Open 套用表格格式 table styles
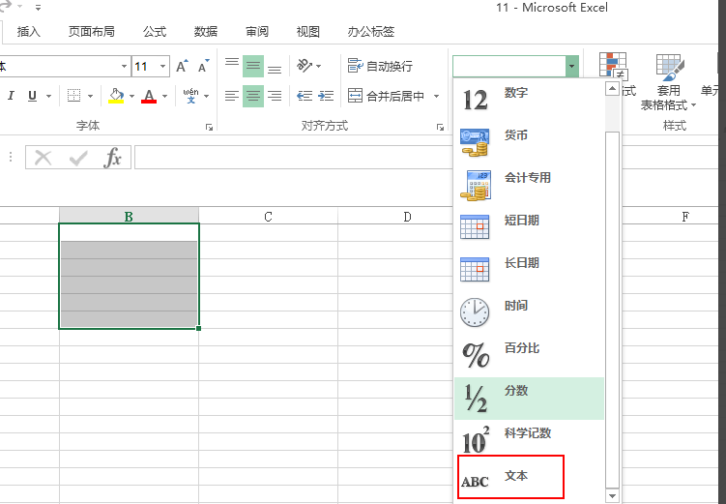 [x=669, y=82]
